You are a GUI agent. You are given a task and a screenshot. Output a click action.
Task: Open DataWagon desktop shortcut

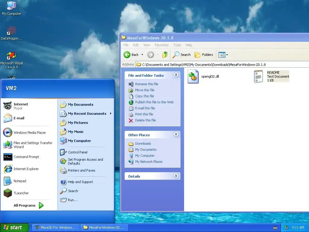[11, 33]
